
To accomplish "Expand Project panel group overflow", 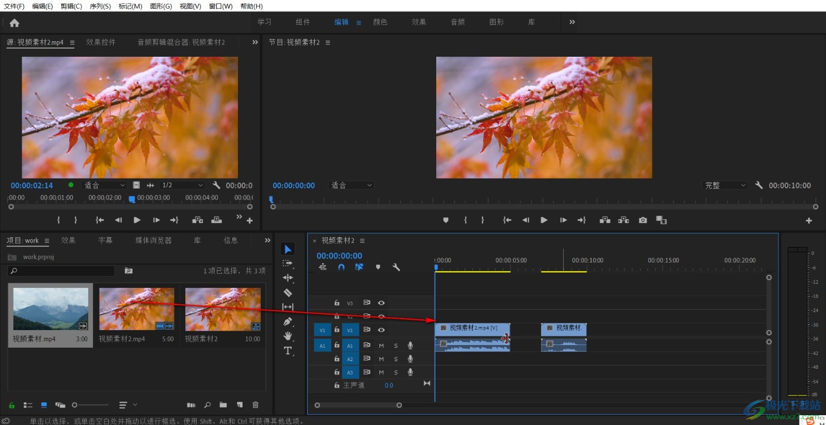I will [x=267, y=240].
